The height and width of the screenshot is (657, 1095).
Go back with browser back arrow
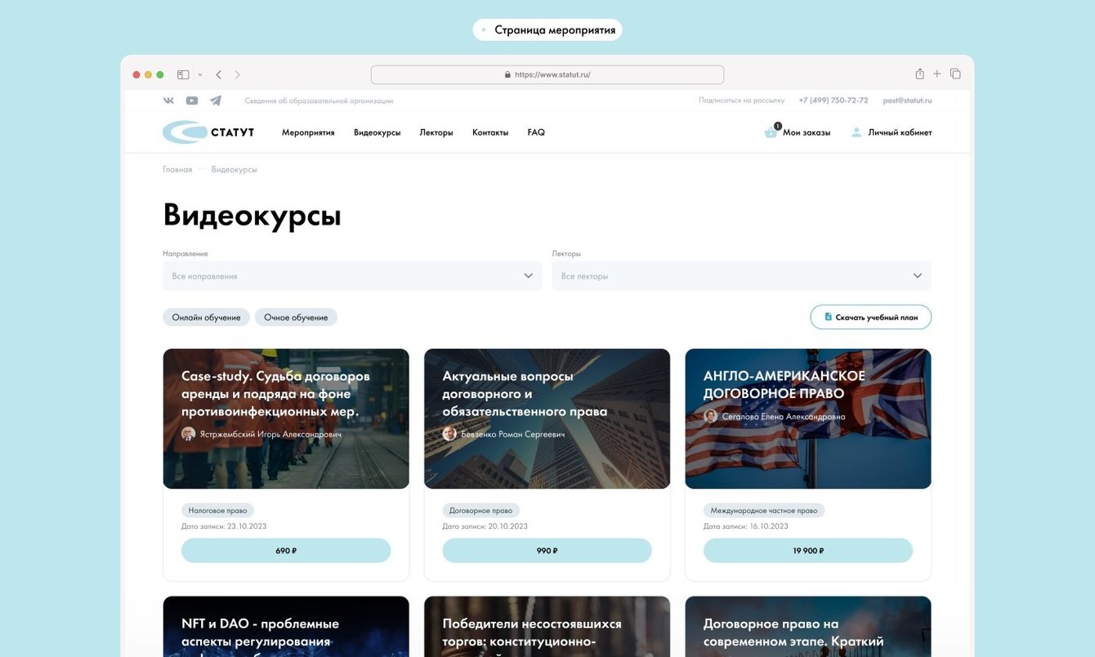point(218,74)
